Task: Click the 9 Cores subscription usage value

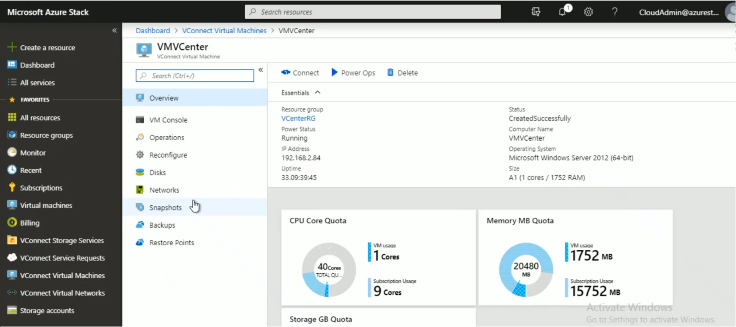Action: click(387, 291)
